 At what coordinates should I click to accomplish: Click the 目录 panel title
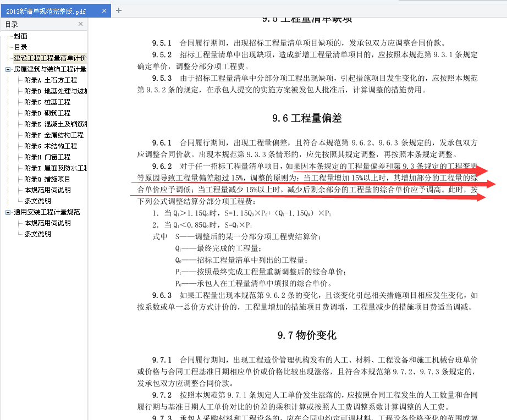click(12, 24)
